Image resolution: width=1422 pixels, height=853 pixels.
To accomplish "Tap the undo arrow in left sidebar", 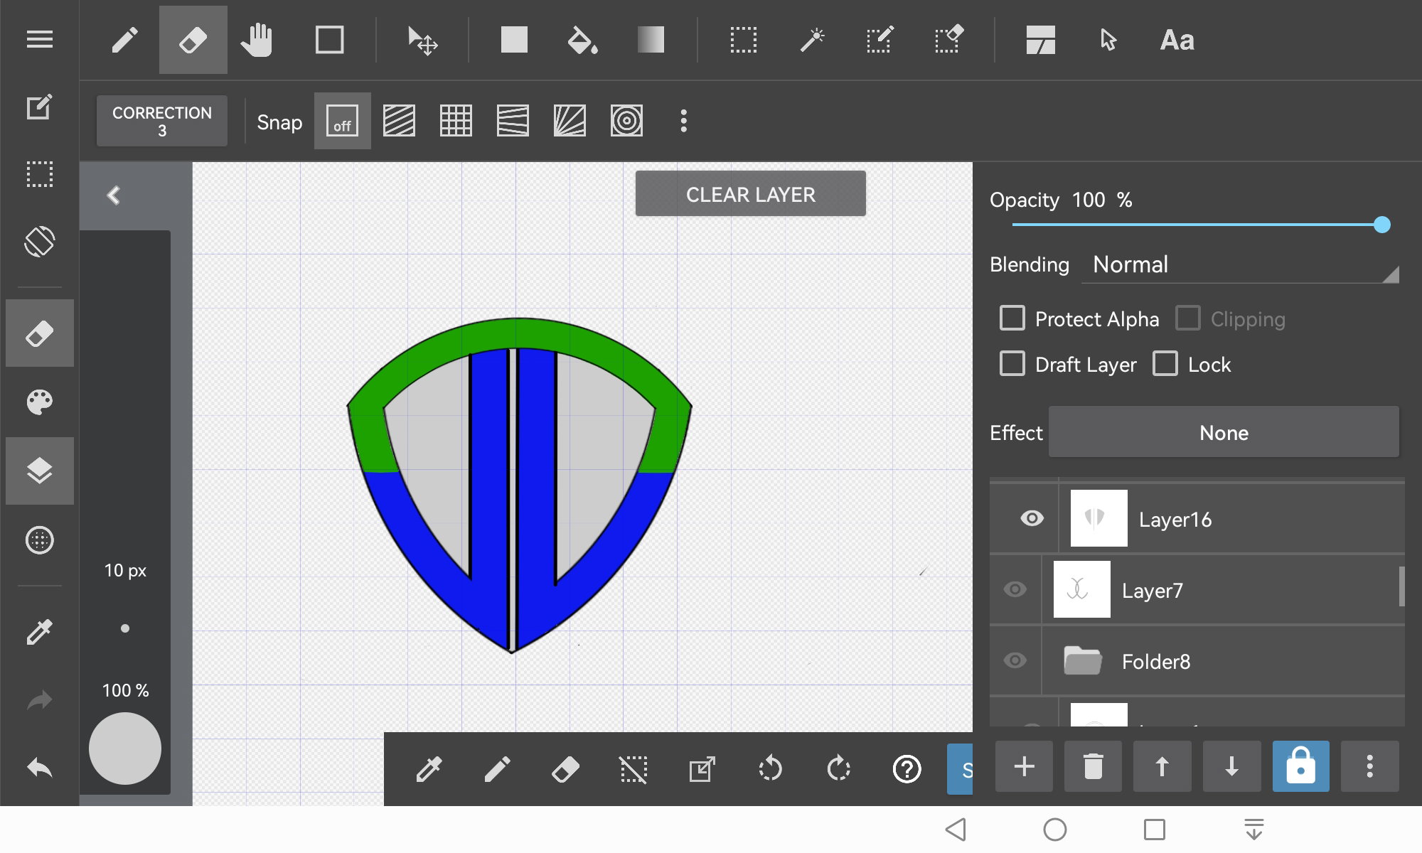I will 40,768.
